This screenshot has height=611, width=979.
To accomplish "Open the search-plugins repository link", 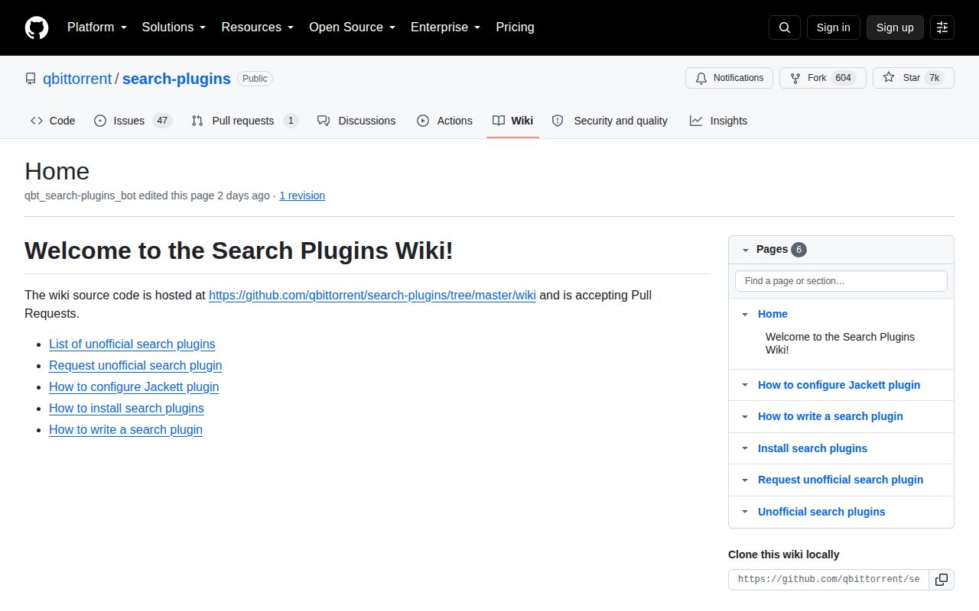I will (177, 79).
